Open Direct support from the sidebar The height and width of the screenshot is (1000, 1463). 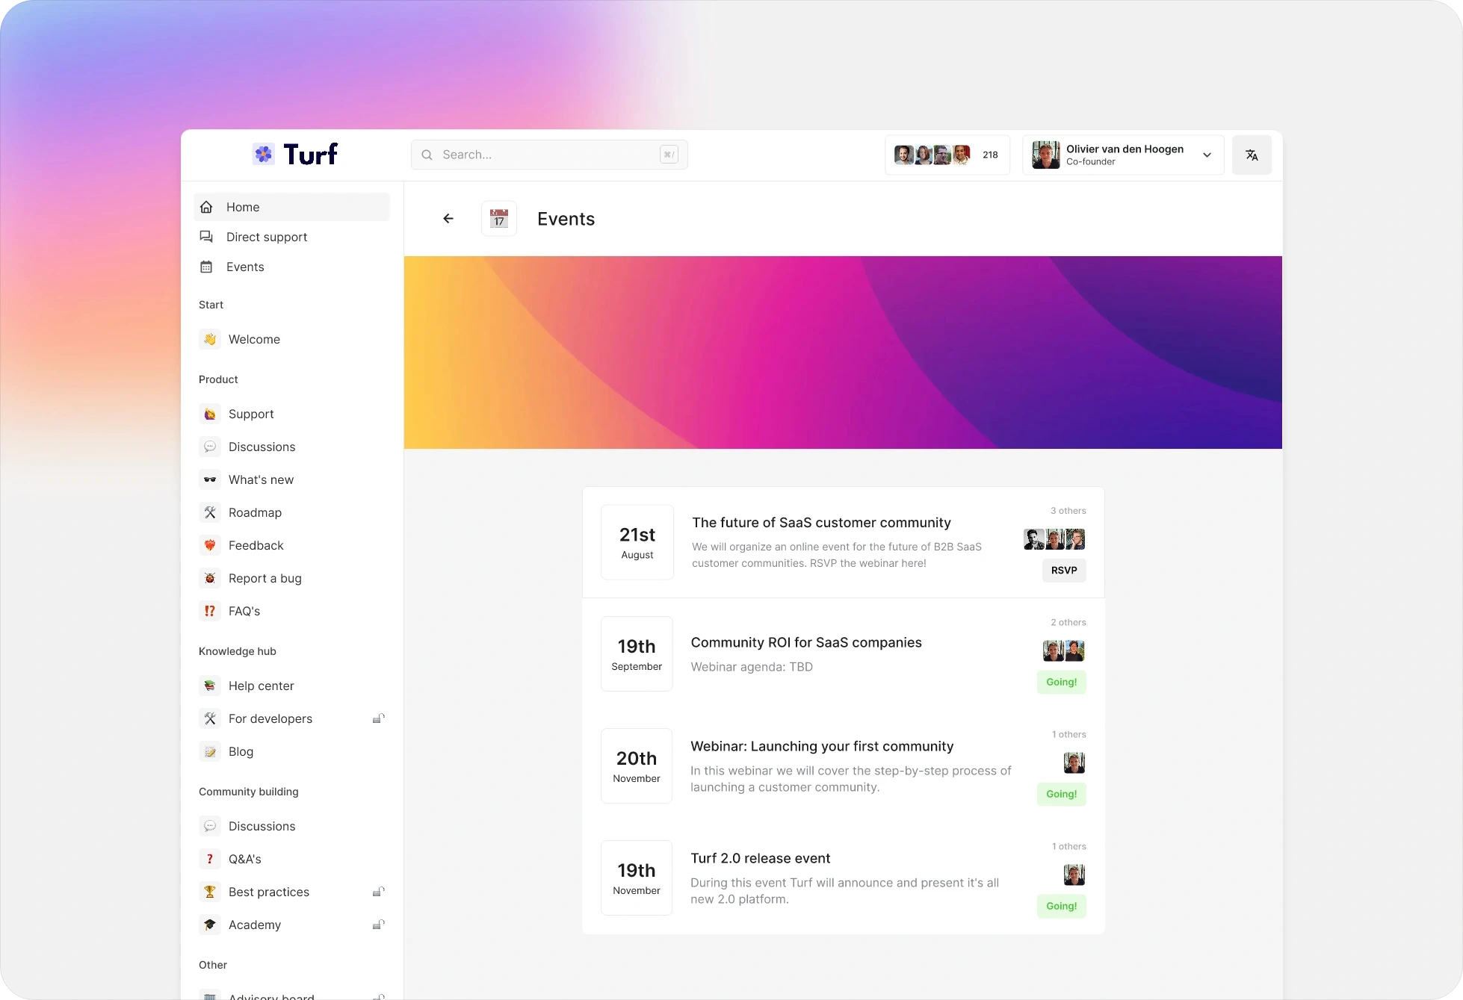point(266,237)
